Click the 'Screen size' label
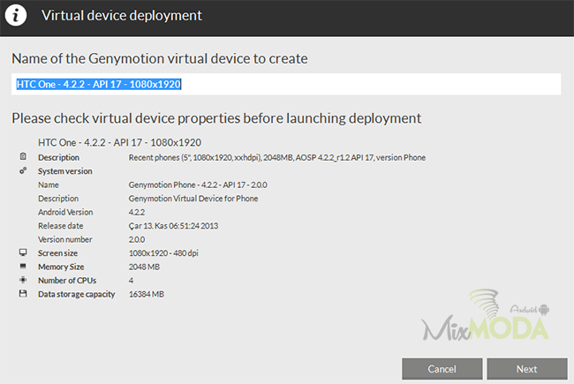This screenshot has height=384, width=574. tap(57, 253)
